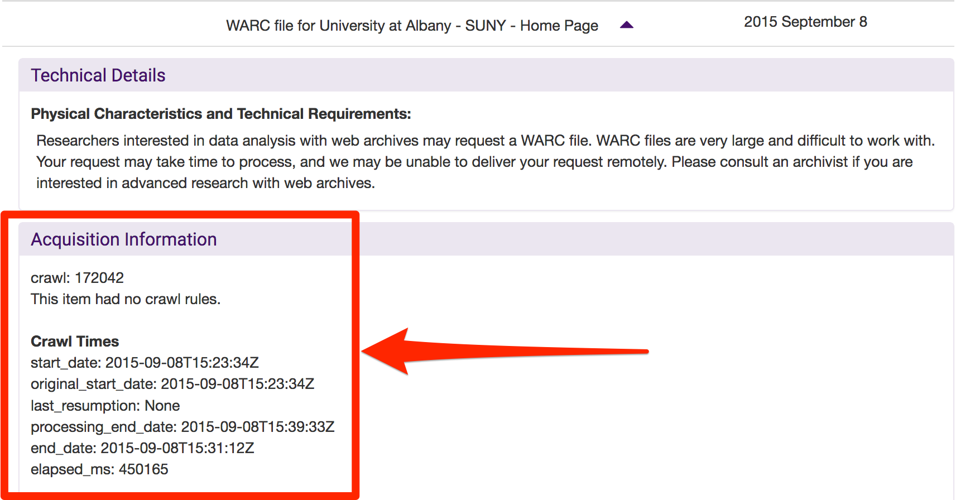Click the last_resumption: None line

click(105, 406)
